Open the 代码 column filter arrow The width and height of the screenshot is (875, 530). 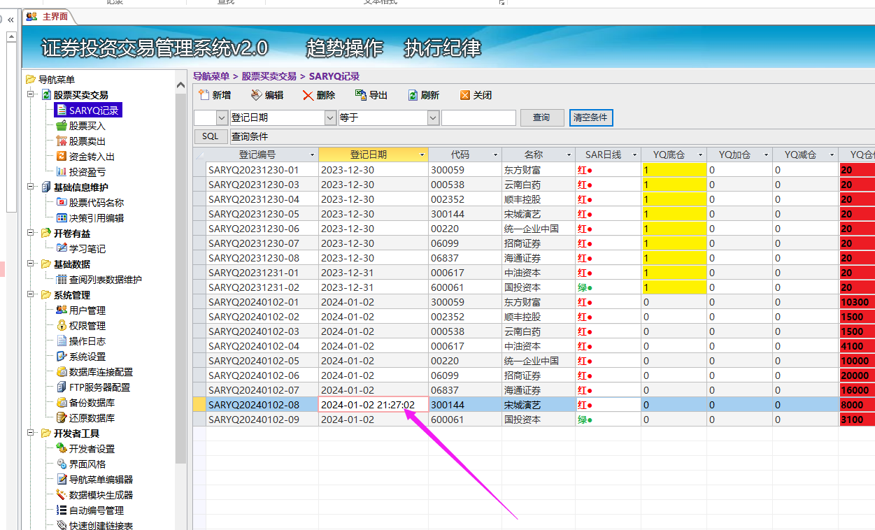coord(496,155)
